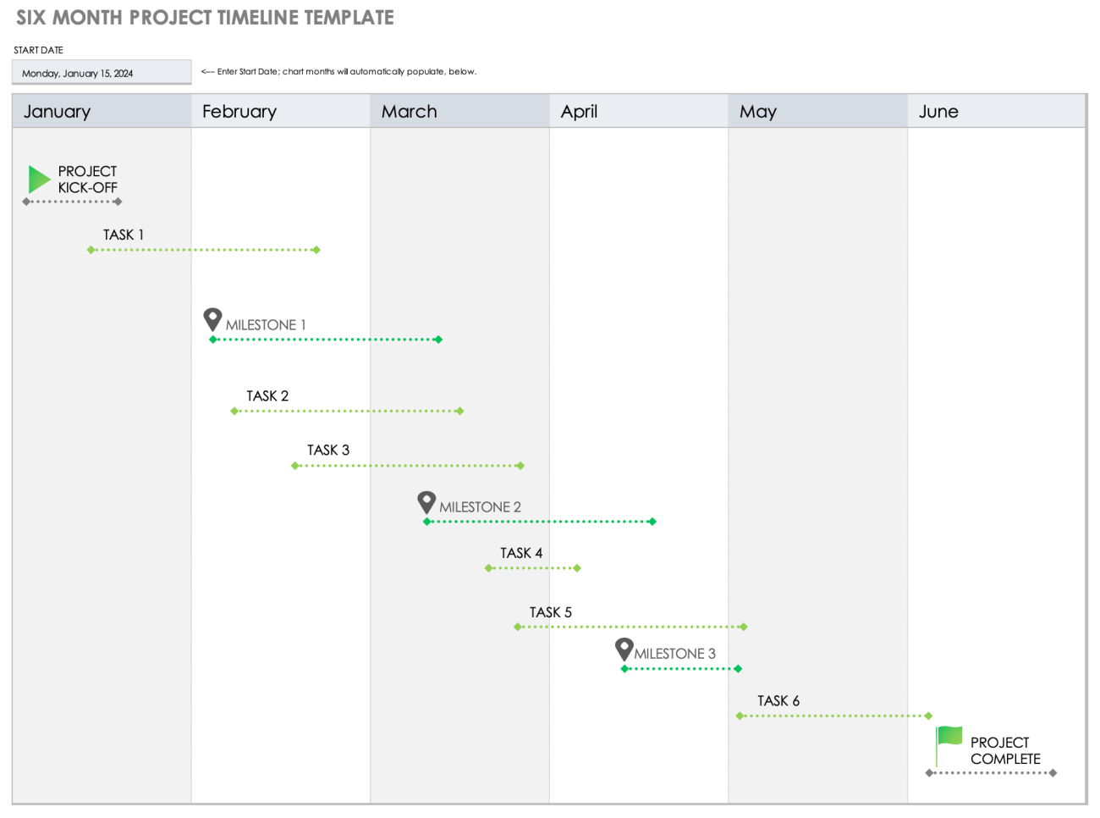The height and width of the screenshot is (818, 1100).
Task: Select the Milestone 2 map pin icon
Action: tap(426, 502)
